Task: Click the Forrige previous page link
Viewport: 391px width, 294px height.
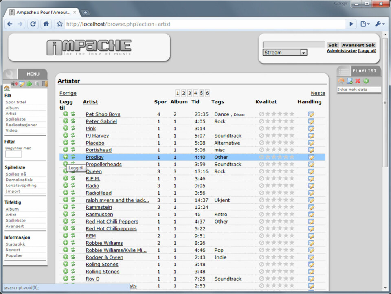Action: tap(68, 93)
